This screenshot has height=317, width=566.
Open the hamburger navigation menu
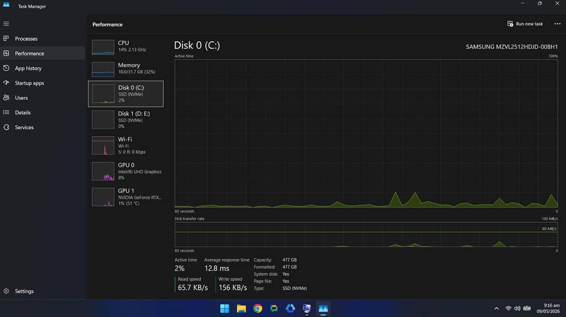click(6, 24)
